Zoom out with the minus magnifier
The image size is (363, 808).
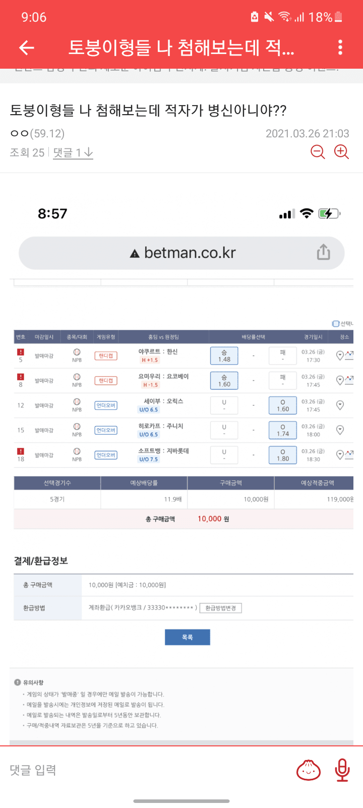click(318, 152)
